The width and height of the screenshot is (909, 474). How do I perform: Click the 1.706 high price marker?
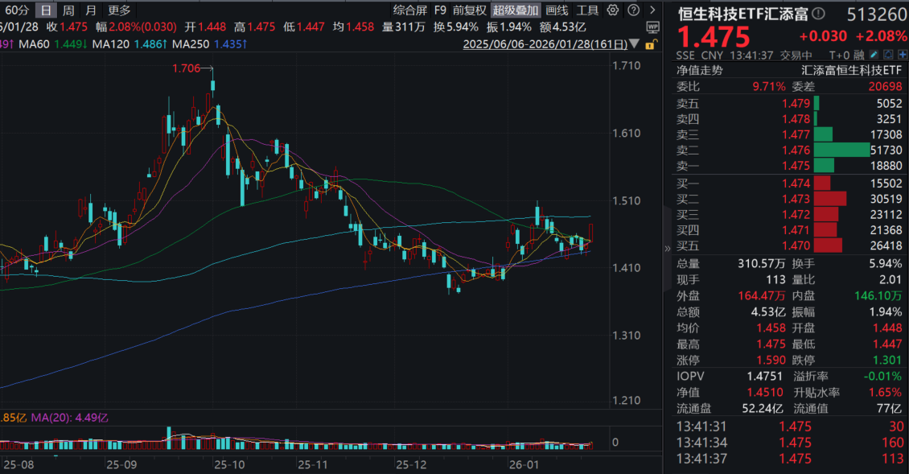pyautogui.click(x=187, y=68)
